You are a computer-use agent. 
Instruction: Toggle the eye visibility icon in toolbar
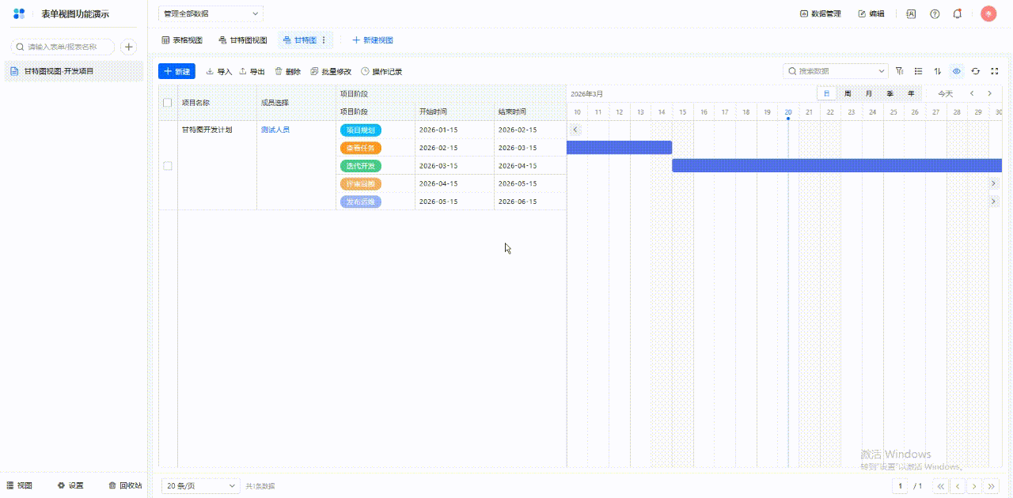coord(957,71)
